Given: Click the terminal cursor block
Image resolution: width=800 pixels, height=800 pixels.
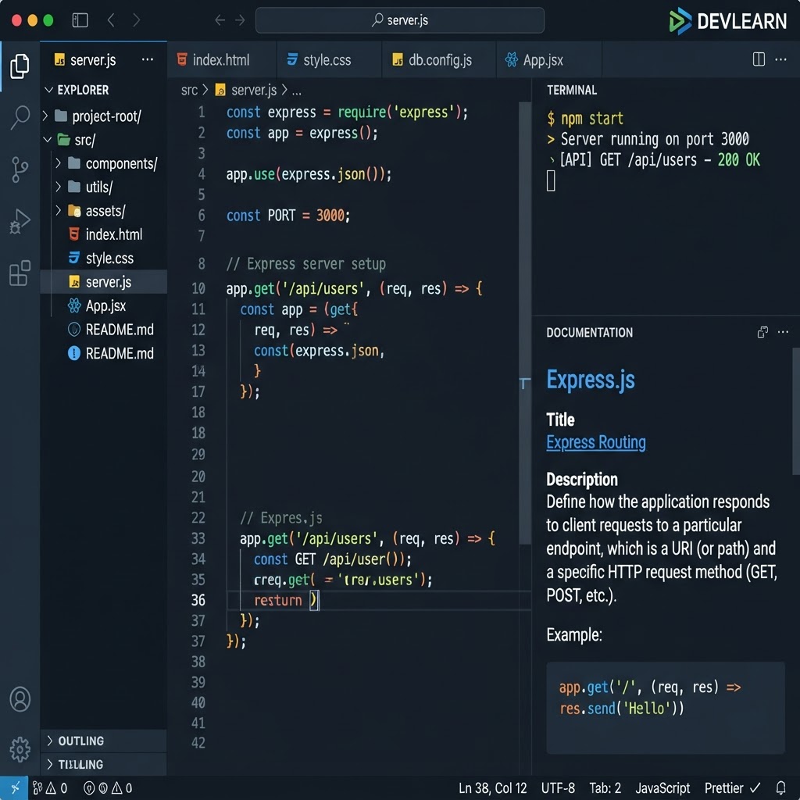Looking at the screenshot, I should [551, 180].
